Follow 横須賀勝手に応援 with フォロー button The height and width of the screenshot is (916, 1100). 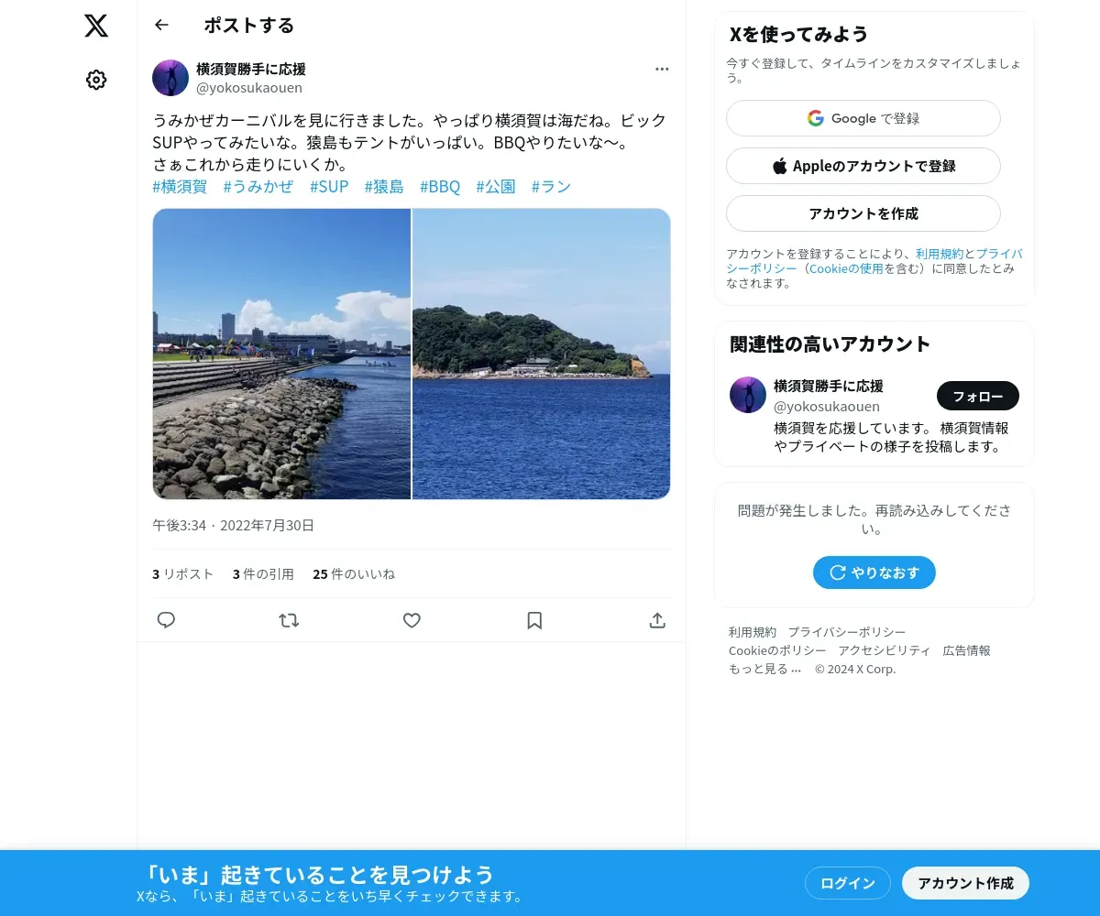click(x=978, y=396)
